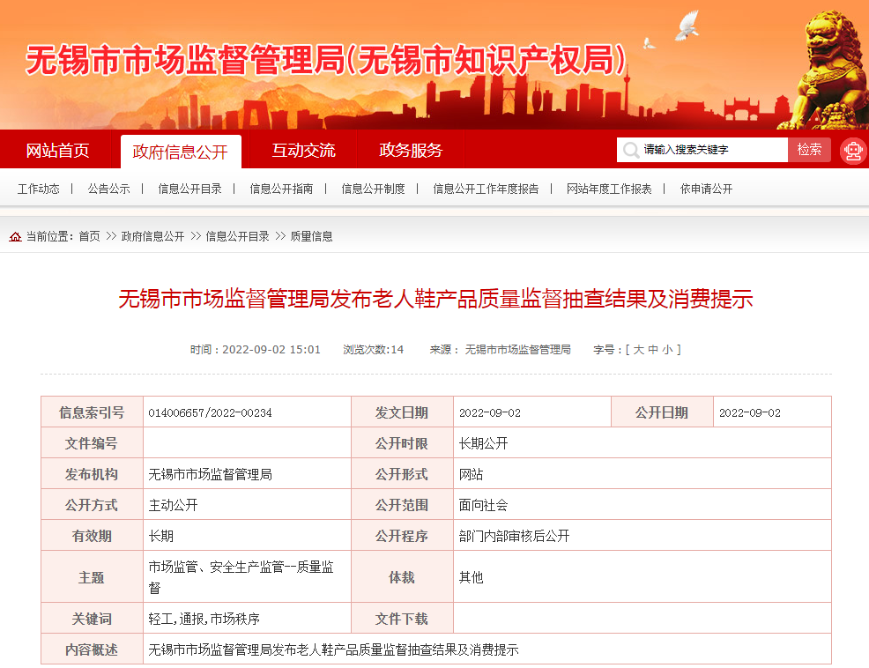
Task: Set font size to 大
Action: point(638,350)
